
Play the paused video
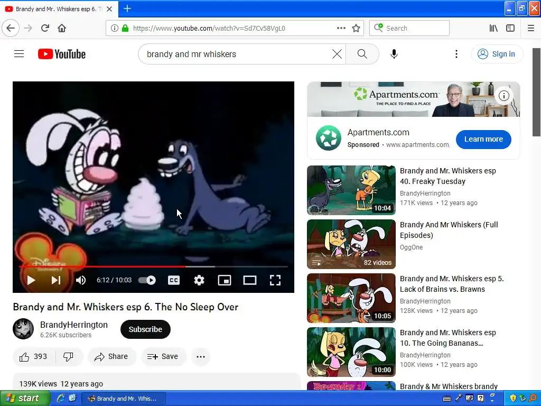pos(31,280)
